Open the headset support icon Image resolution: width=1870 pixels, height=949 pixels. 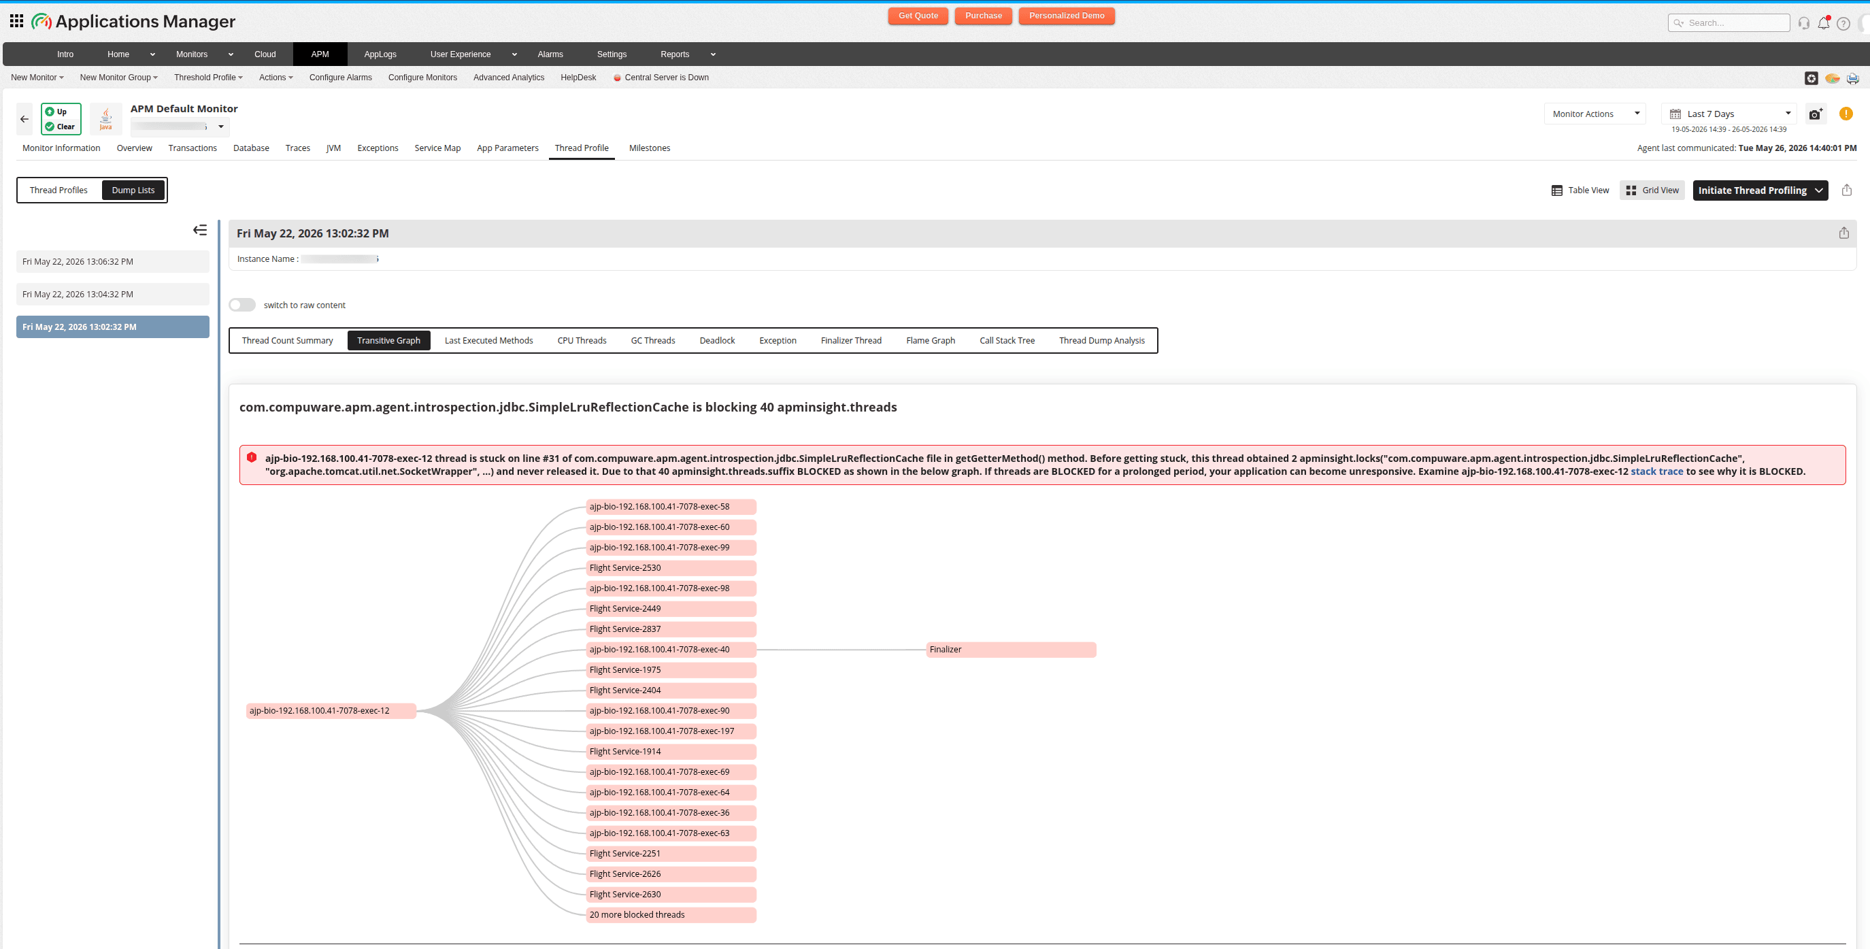point(1804,23)
